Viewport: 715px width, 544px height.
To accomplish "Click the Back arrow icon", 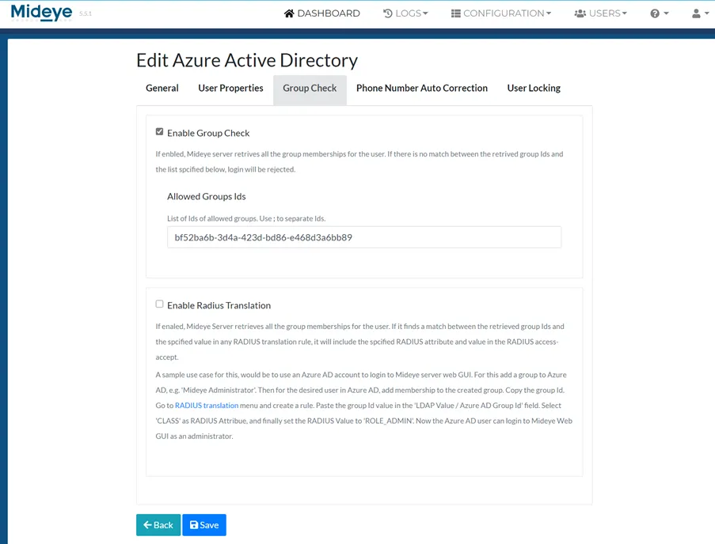I will click(147, 524).
